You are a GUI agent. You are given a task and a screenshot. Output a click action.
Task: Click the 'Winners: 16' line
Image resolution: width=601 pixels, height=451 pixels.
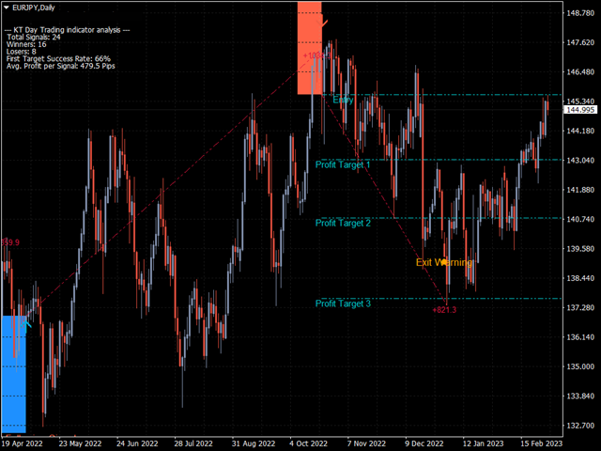click(26, 44)
